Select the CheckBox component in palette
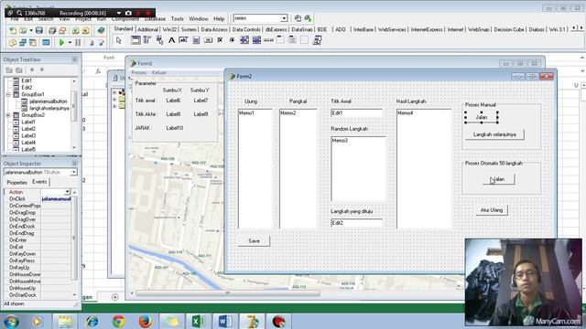The width and height of the screenshot is (586, 329). 220,40
